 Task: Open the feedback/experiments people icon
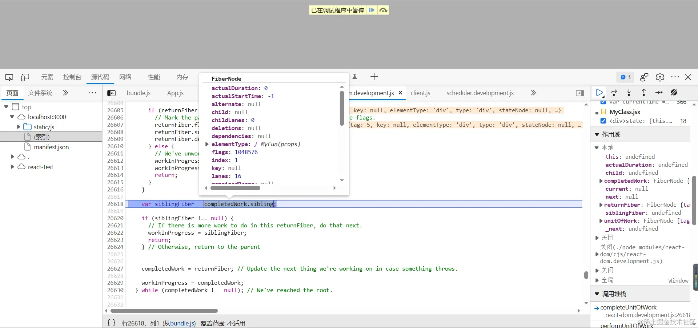tap(644, 77)
